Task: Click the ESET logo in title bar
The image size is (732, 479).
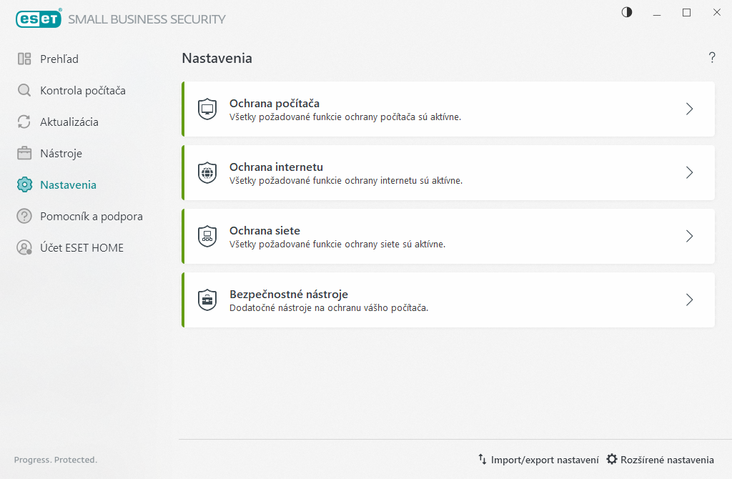Action: [x=39, y=19]
